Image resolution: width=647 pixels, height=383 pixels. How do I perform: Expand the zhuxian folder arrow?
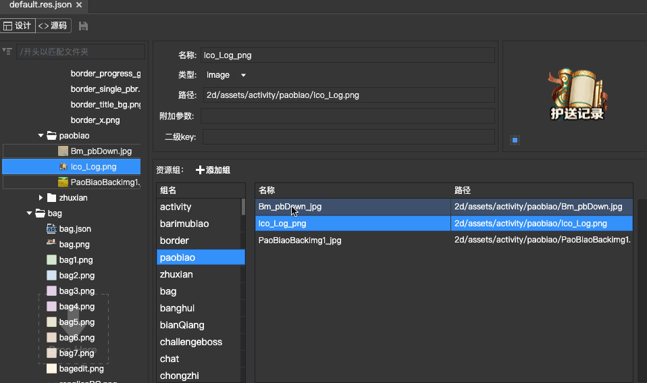pos(41,198)
